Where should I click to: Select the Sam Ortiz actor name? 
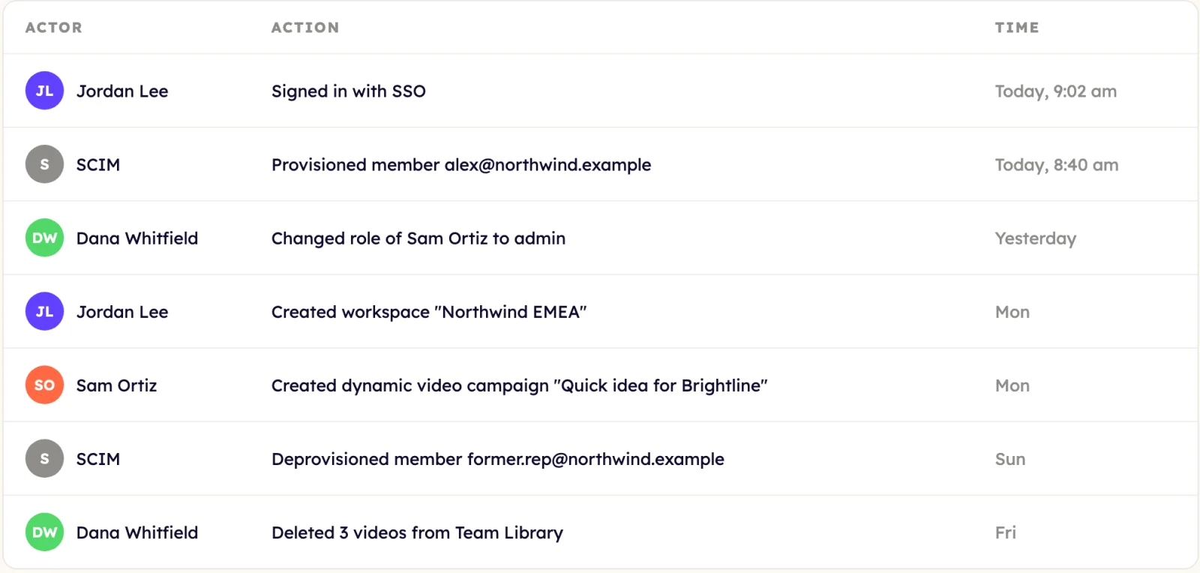[117, 385]
